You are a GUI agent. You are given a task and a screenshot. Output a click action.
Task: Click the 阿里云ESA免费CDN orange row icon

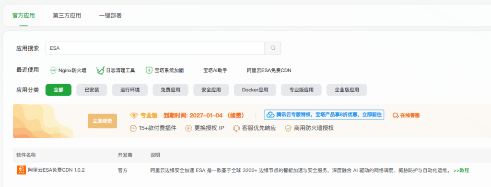pyautogui.click(x=21, y=170)
